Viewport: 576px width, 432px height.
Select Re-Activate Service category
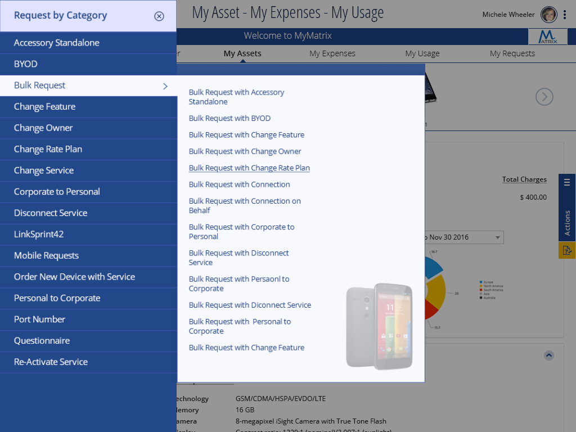pyautogui.click(x=88, y=363)
